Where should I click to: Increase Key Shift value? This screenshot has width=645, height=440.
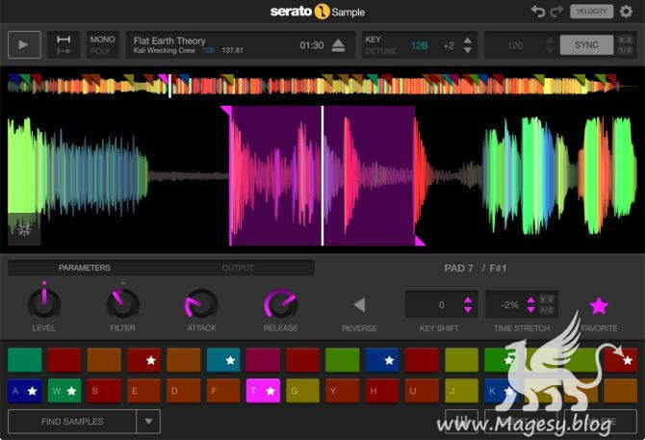point(468,300)
